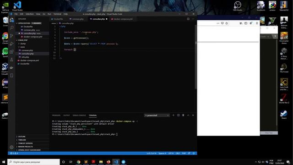Open editor More Actions ellipsis
293x165 pixels.
[x=193, y=19]
